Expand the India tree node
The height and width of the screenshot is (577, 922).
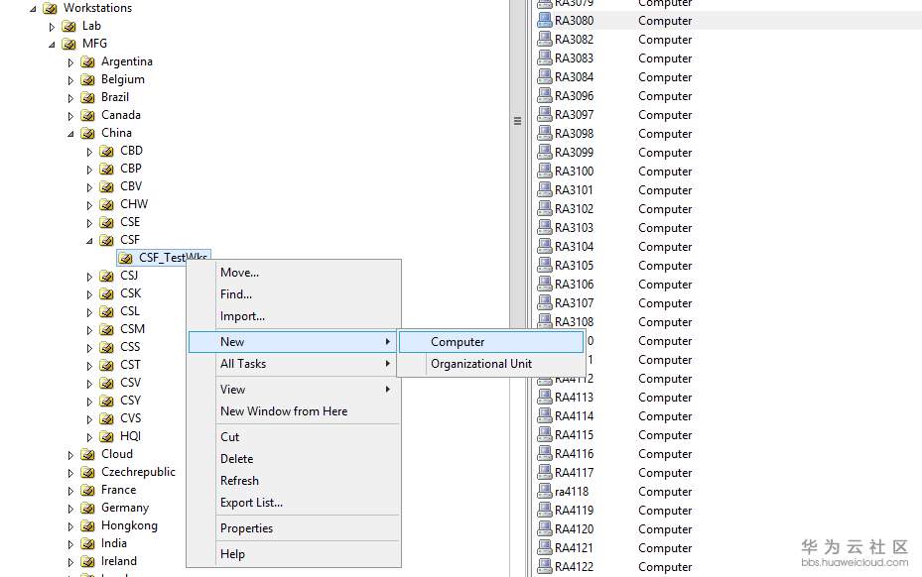(x=70, y=544)
